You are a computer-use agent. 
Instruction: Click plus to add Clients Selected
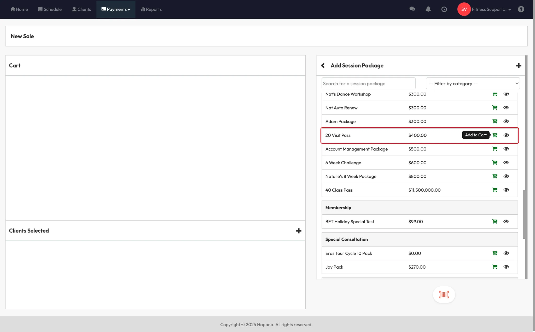pos(299,231)
